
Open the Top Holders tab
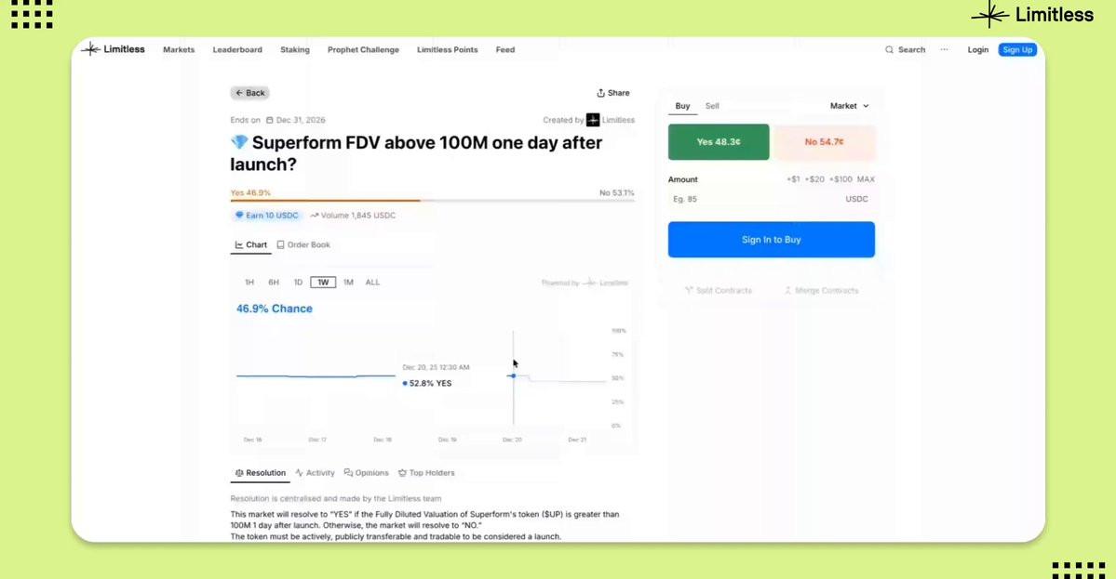(425, 473)
